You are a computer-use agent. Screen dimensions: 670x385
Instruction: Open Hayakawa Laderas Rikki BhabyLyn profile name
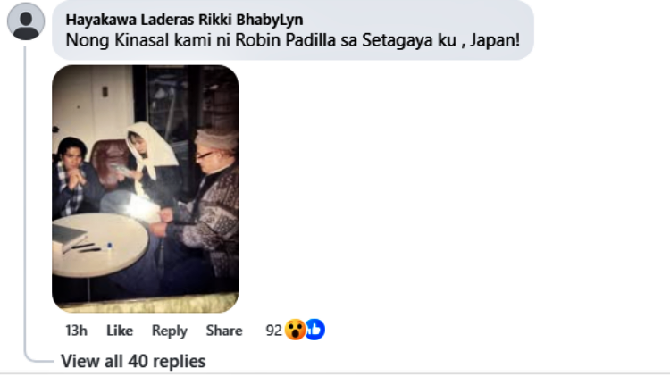pos(184,20)
